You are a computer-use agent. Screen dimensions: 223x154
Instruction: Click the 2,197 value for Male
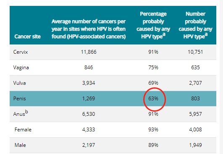89,145
